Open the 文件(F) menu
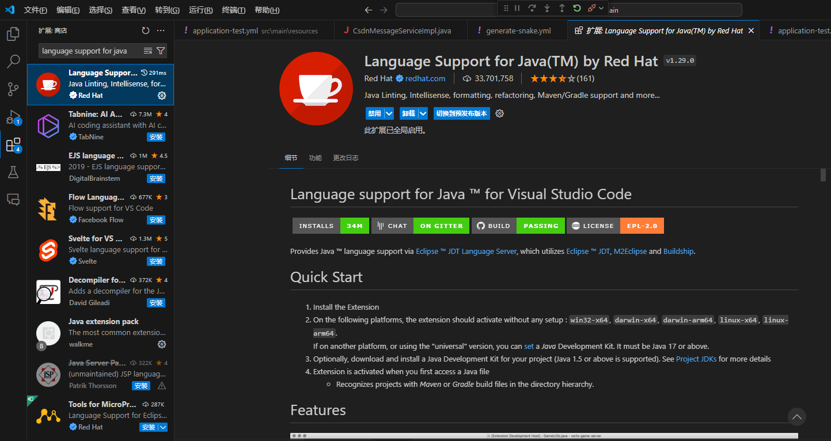The height and width of the screenshot is (441, 831). pos(36,10)
